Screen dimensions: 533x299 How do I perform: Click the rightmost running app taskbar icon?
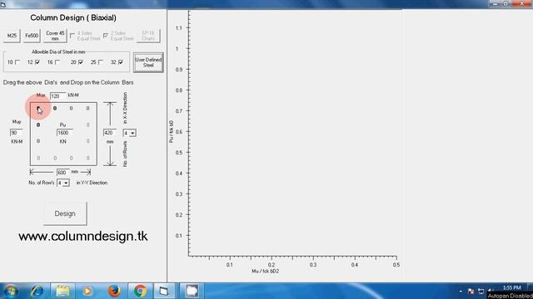point(192,291)
